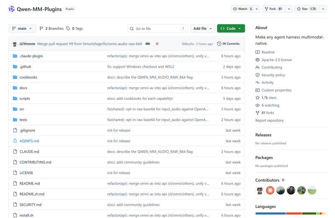The image size is (335, 218).
Task: Open the Star lists dropdown arrow
Action: [323, 9]
